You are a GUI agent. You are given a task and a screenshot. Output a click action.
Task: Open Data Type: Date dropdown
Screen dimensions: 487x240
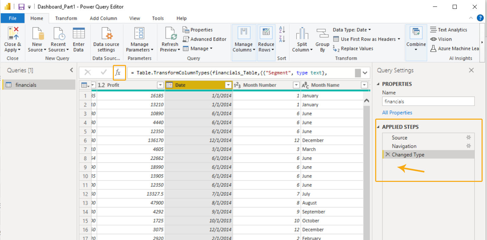(x=352, y=30)
